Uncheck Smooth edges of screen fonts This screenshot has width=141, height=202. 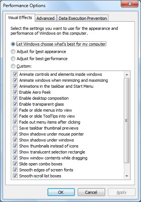tap(15, 170)
